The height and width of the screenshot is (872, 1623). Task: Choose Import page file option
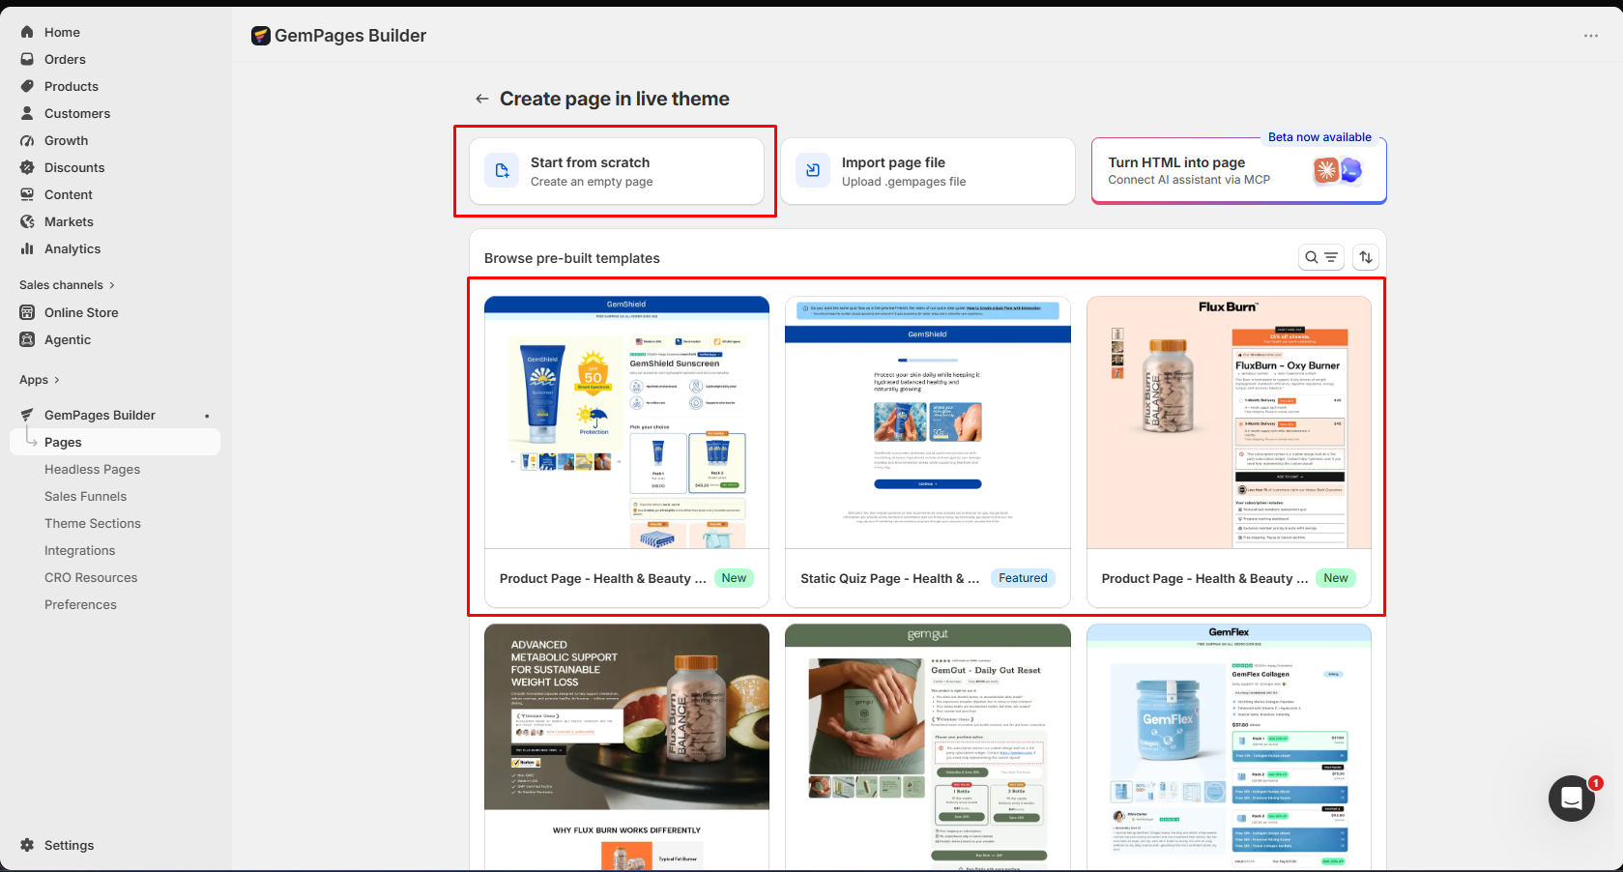[928, 171]
